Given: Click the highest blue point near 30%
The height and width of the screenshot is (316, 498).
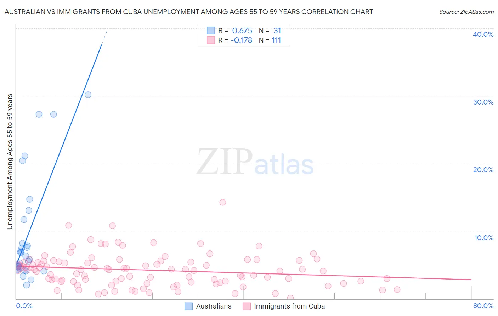Looking at the screenshot, I should click(88, 95).
